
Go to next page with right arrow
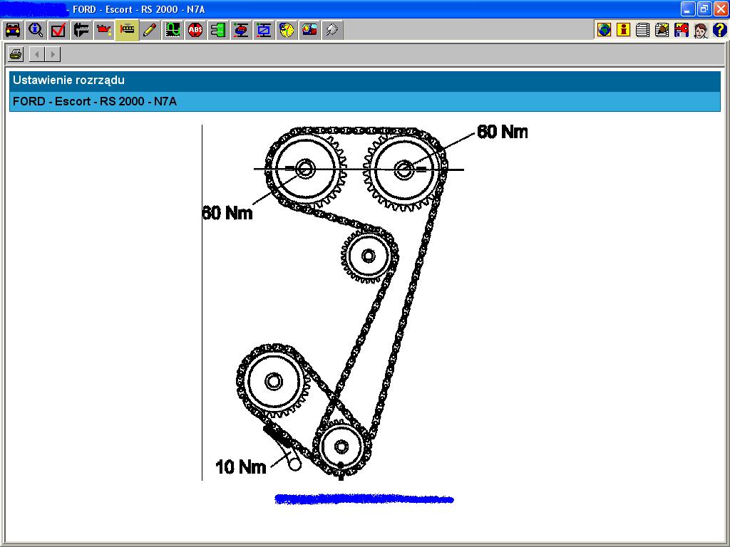coord(53,54)
